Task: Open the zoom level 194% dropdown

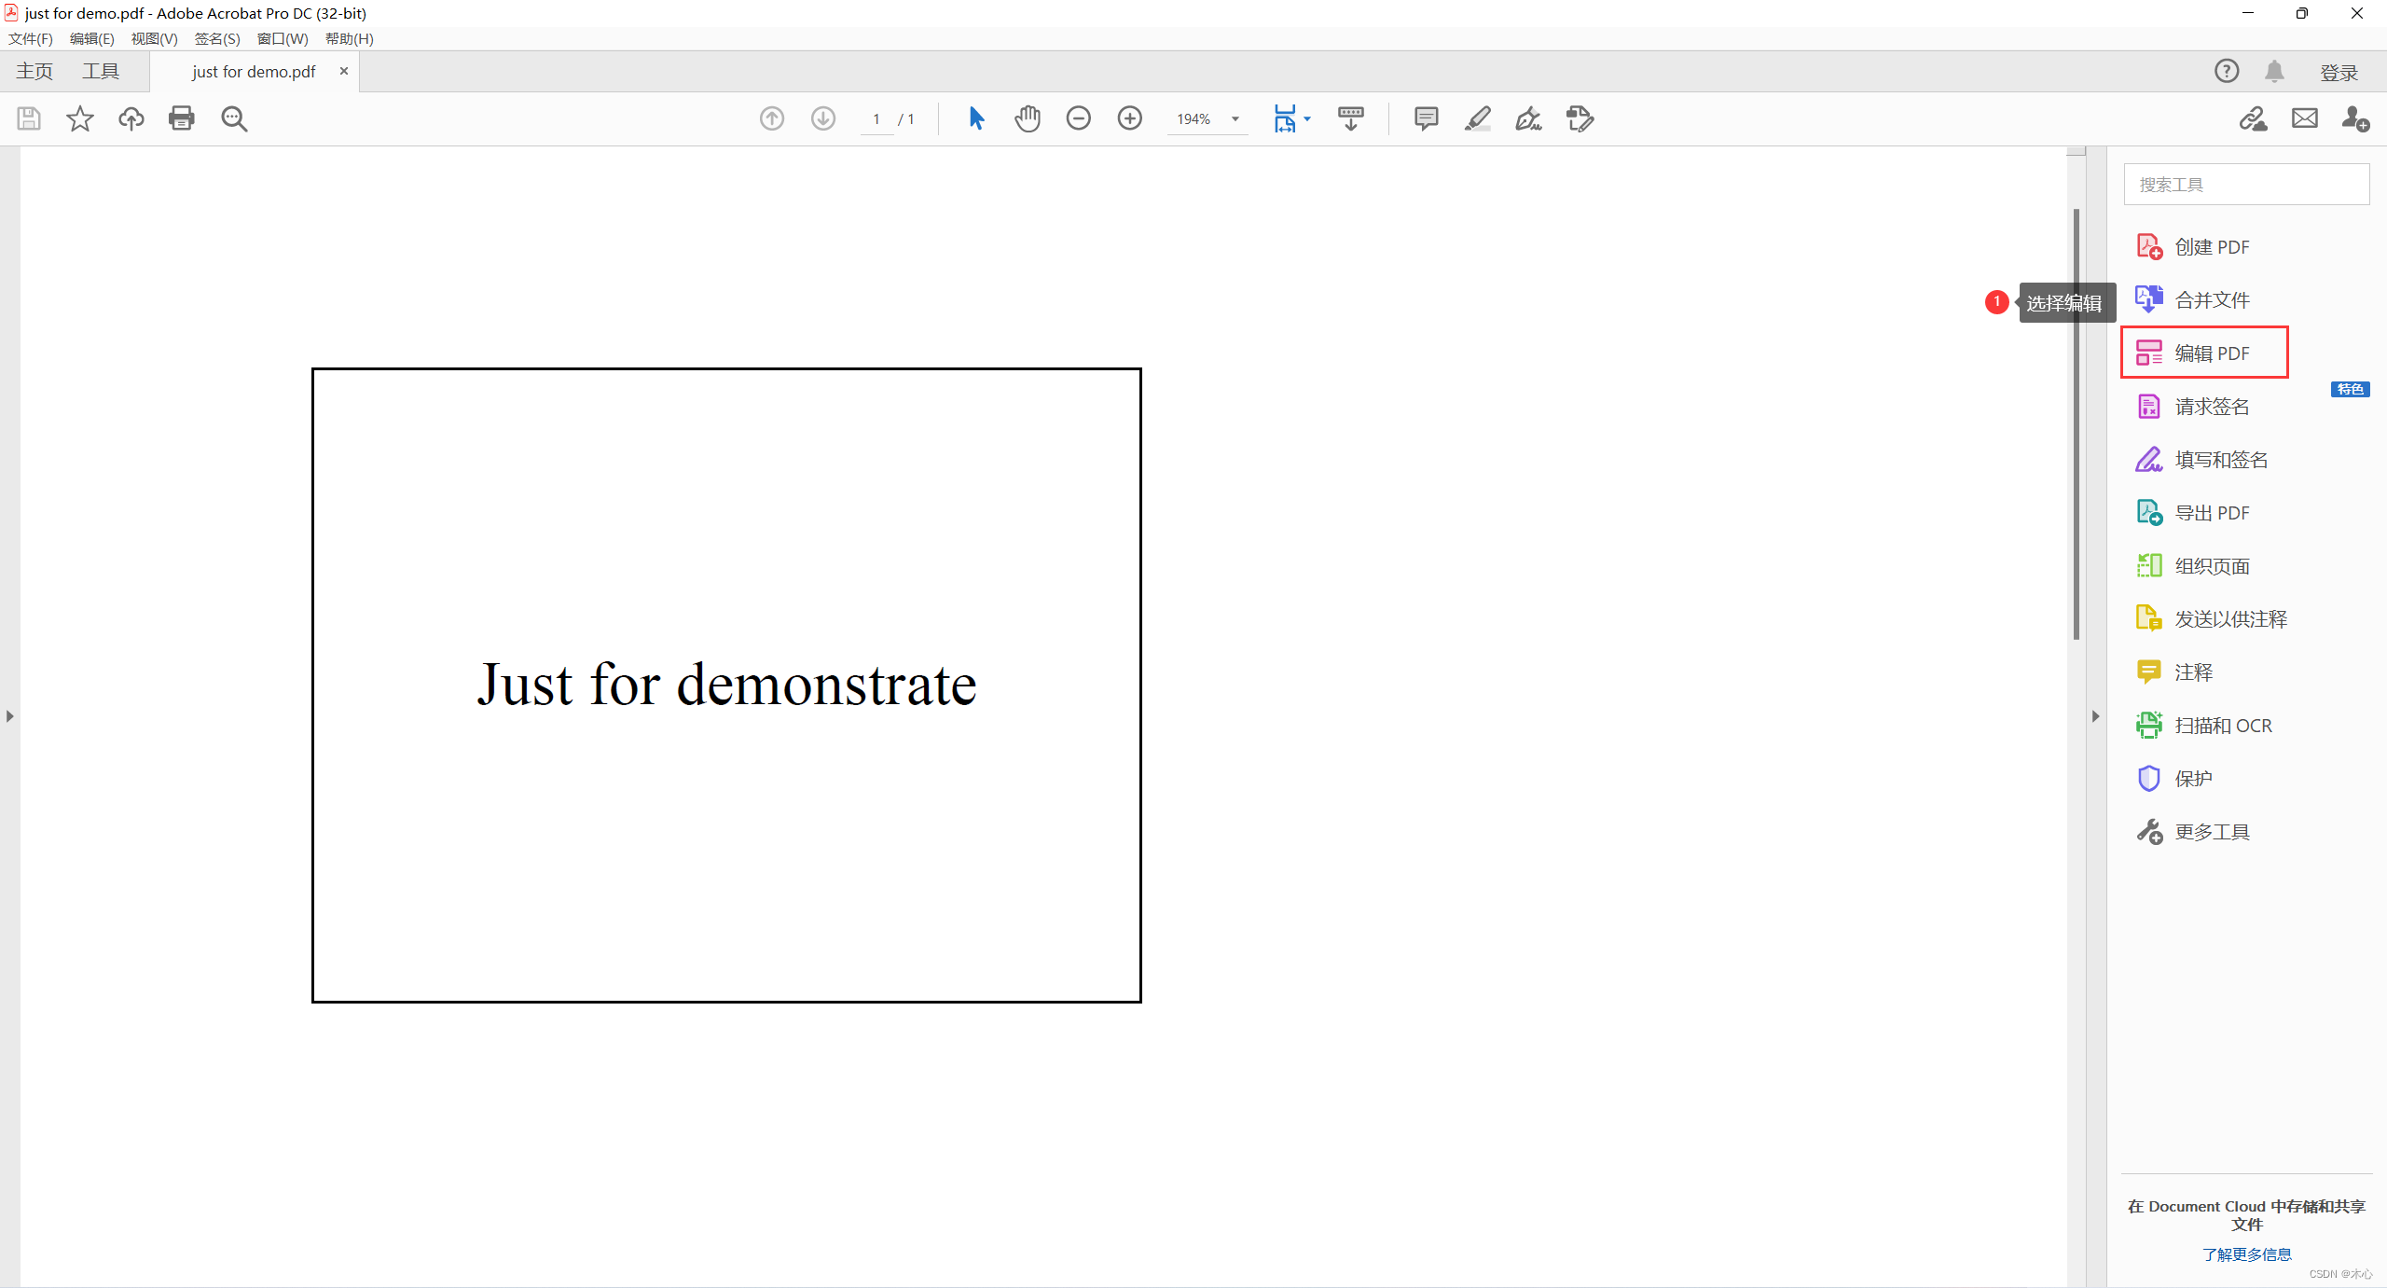Action: (1235, 119)
